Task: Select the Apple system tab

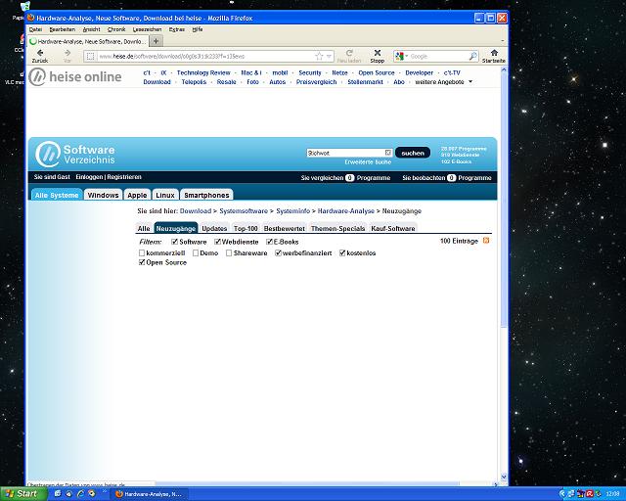Action: click(137, 195)
